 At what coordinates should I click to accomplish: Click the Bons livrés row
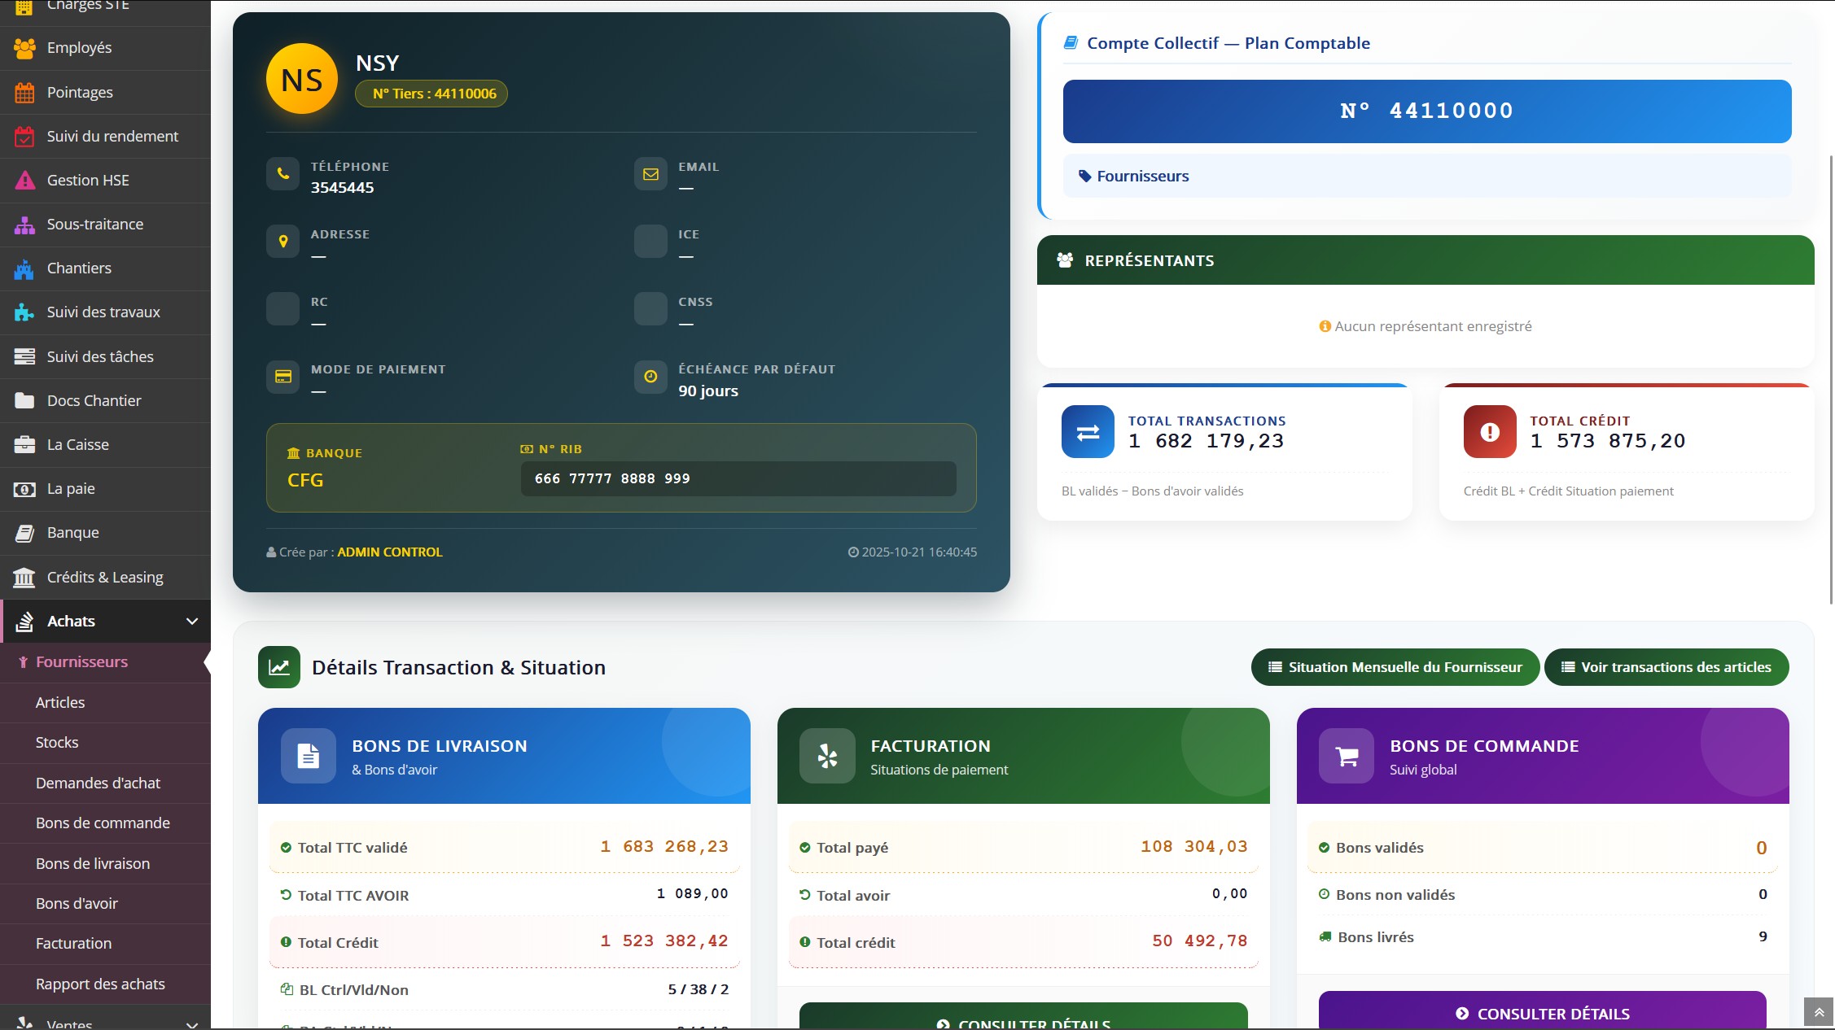[1543, 937]
